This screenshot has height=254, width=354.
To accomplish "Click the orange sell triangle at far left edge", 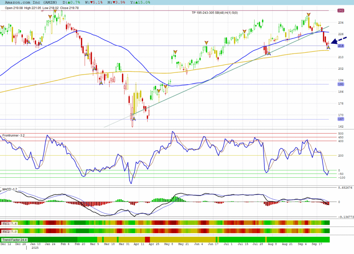I will [x=2, y=27].
